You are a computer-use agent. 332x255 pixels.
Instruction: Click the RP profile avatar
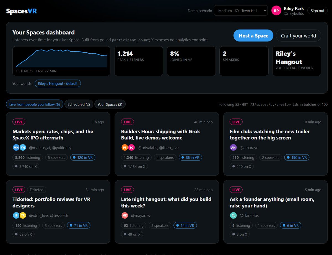(276, 11)
